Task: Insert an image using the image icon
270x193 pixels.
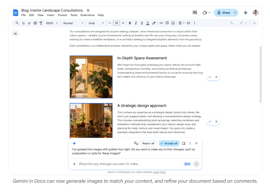Action: coord(173,23)
